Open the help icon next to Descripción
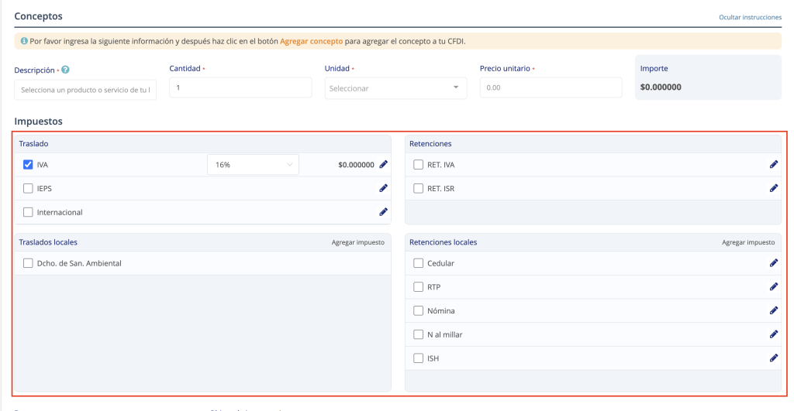 65,70
